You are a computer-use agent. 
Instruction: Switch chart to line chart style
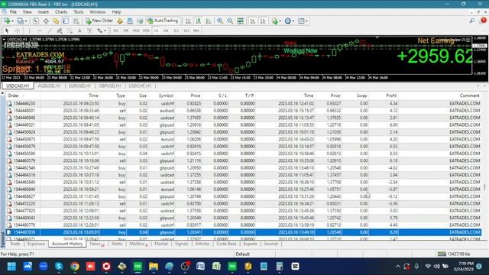tap(209, 21)
